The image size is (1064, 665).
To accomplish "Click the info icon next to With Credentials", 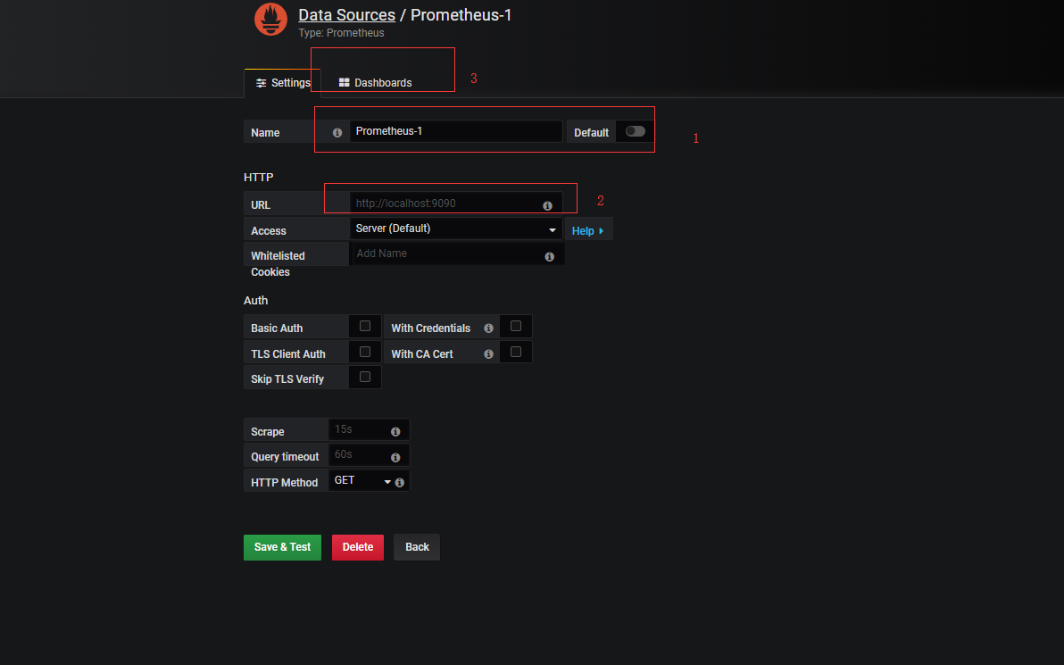I will (488, 328).
